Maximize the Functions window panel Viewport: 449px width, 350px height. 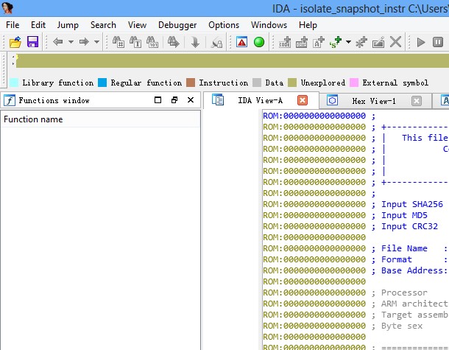158,99
